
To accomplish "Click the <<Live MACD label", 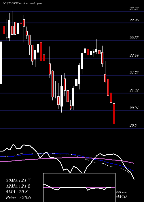I will pos(121,194).
